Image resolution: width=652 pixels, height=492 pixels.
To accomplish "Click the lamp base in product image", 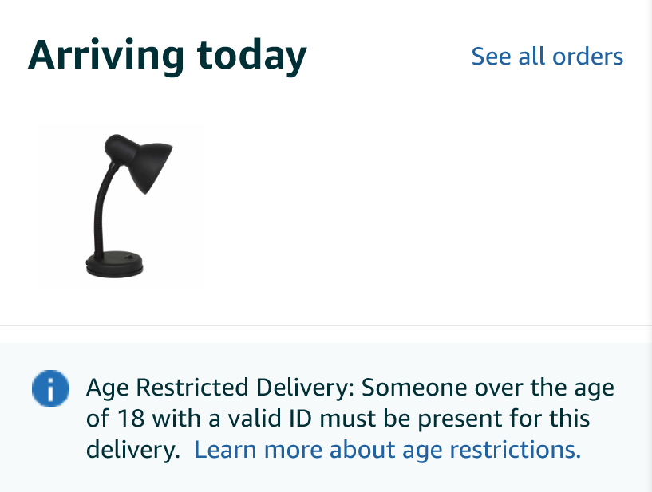I will pos(114,264).
